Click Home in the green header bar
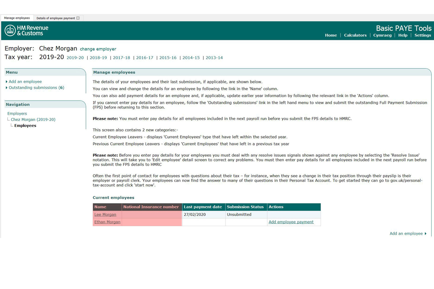 [x=331, y=35]
